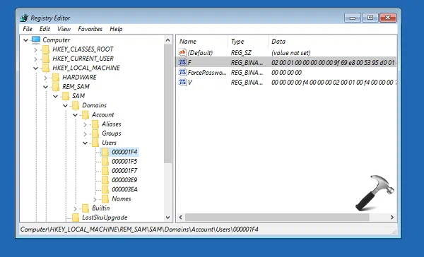Screen dimensions: 424x257
Task: Click the binary icon of value V
Action: 182,82
